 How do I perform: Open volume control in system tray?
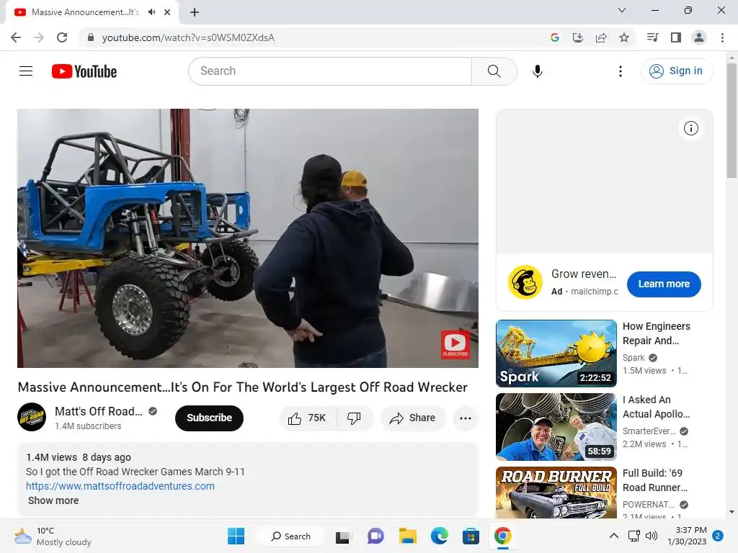[x=652, y=536]
